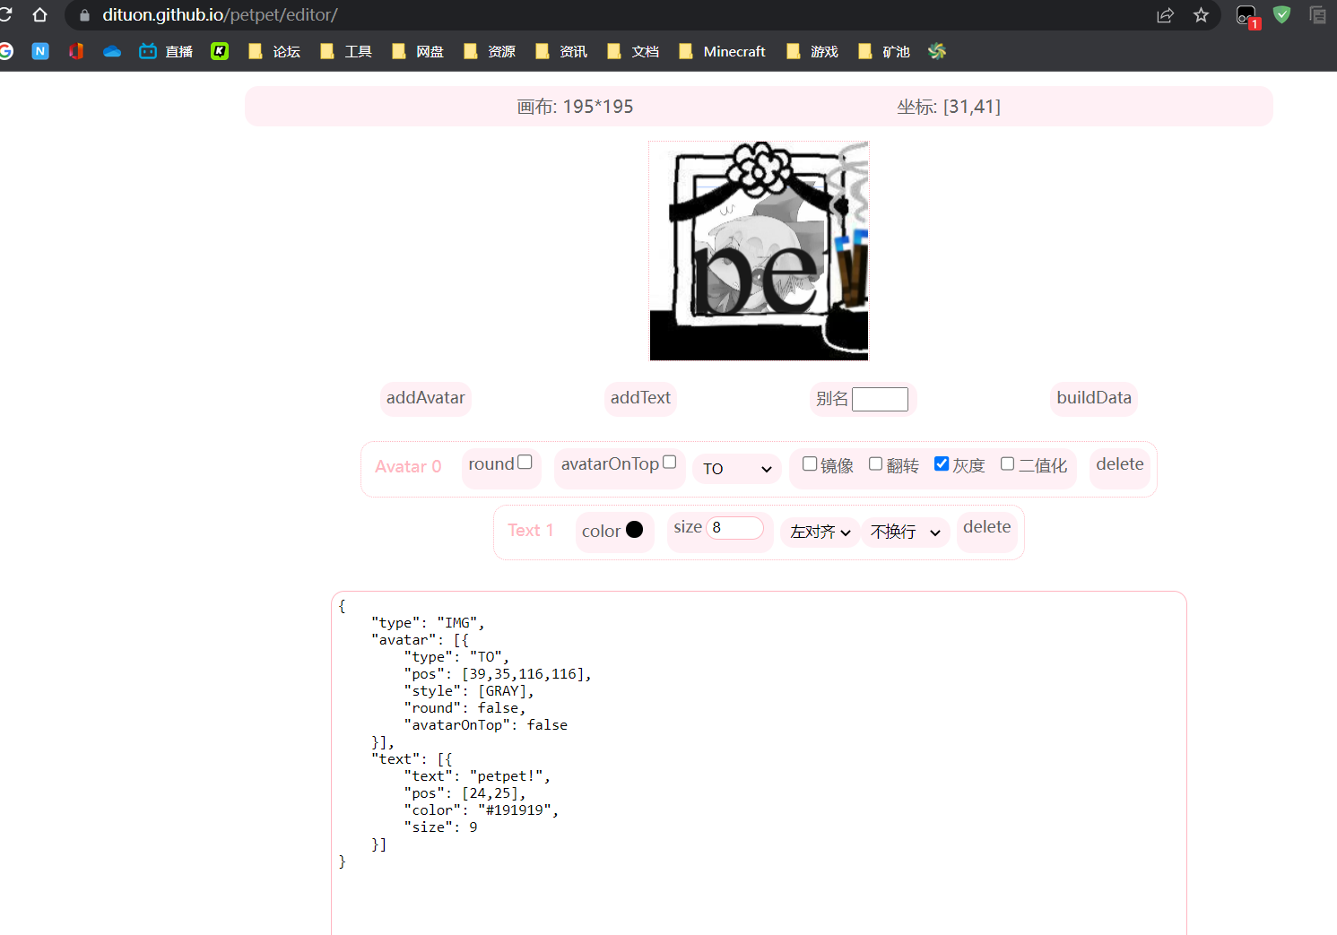Click the browser home icon
Viewport: 1337px width, 935px height.
click(39, 14)
